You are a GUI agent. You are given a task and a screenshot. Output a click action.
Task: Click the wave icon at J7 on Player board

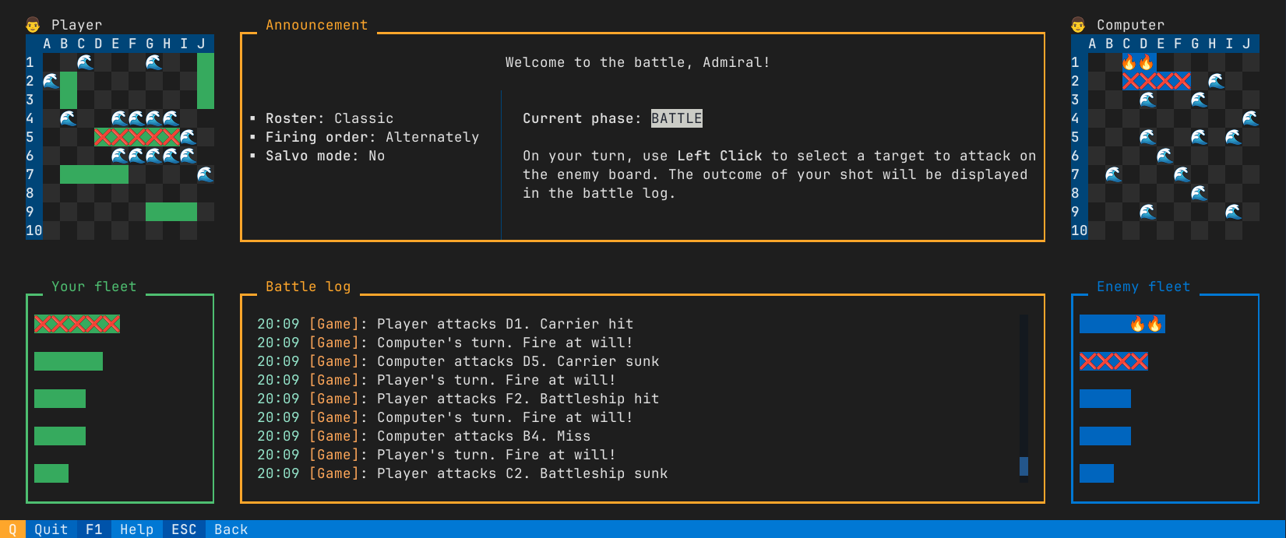pos(205,174)
